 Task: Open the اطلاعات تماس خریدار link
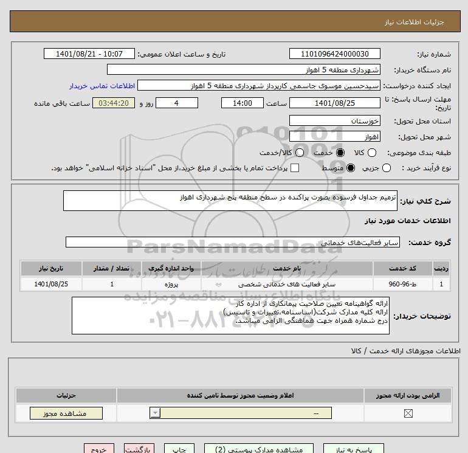(102, 86)
